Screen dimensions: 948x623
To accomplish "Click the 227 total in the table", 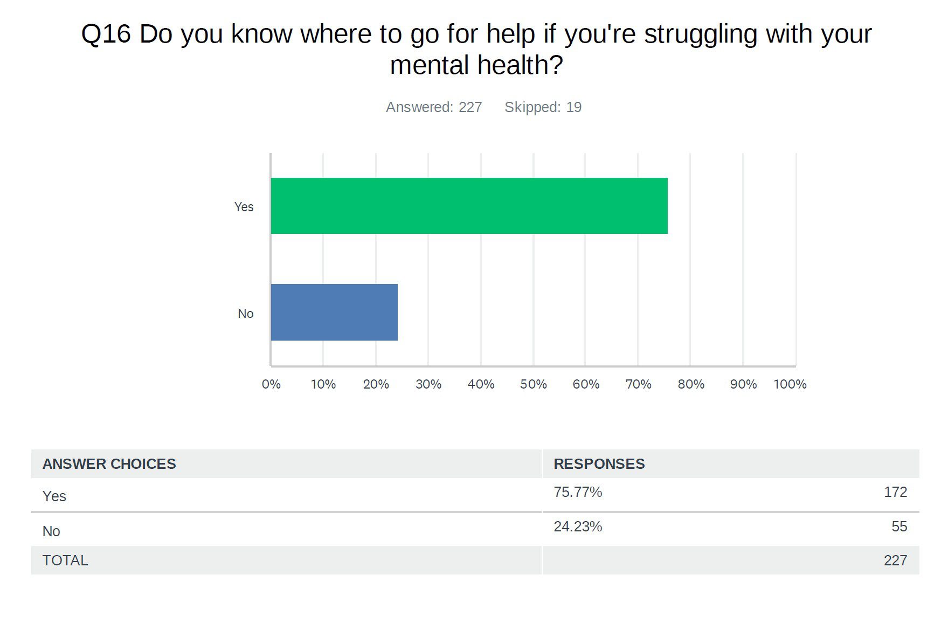I will 895,560.
